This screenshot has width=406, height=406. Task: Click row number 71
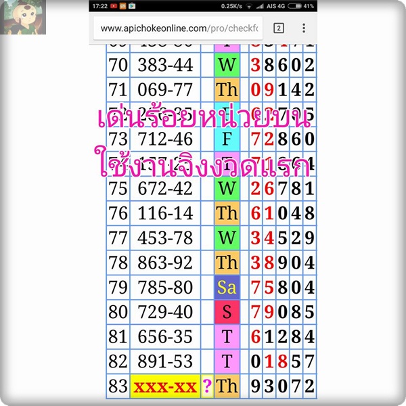pos(118,89)
